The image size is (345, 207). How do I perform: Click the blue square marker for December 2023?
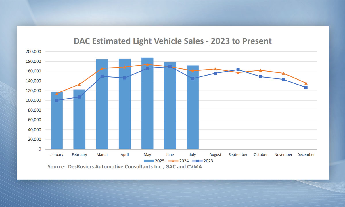306,87
